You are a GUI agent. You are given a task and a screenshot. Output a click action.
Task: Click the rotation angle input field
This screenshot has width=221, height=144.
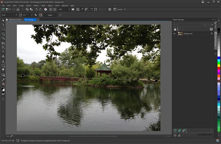(26, 15)
